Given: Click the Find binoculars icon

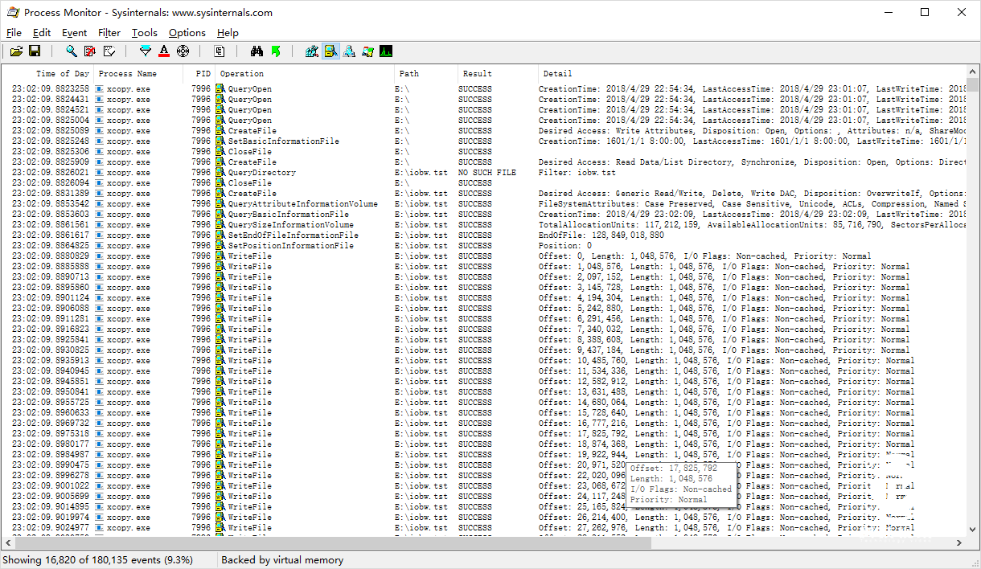Looking at the screenshot, I should click(x=257, y=51).
